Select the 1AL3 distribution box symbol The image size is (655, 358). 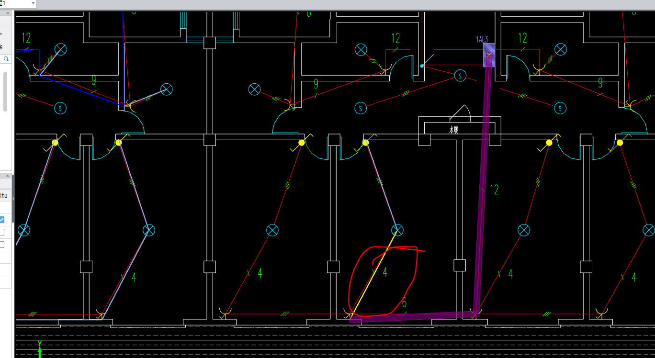coord(489,55)
